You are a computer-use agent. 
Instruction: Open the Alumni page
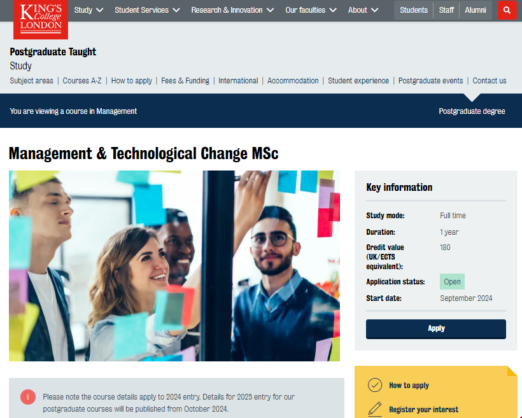click(x=476, y=10)
